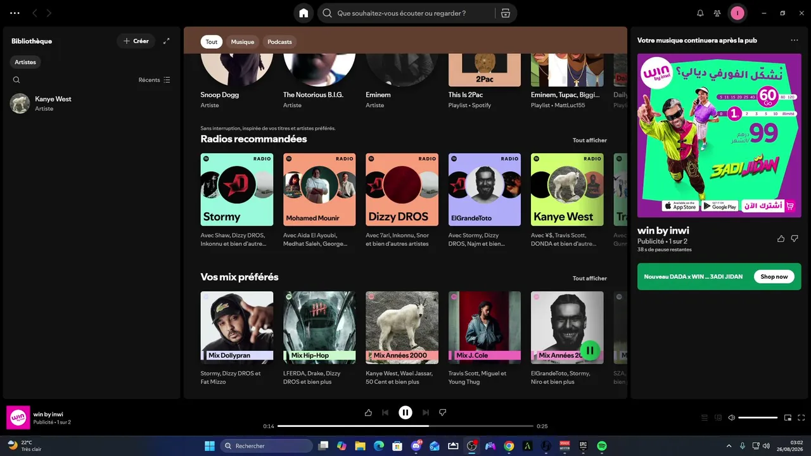Open more options in the ad panel
811x456 pixels.
[795, 40]
